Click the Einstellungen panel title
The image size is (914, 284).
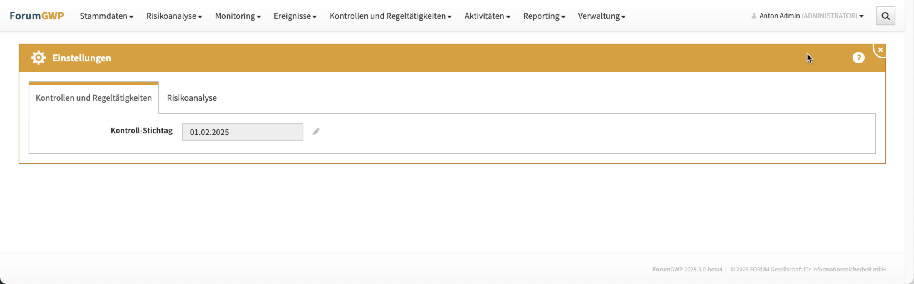point(82,58)
